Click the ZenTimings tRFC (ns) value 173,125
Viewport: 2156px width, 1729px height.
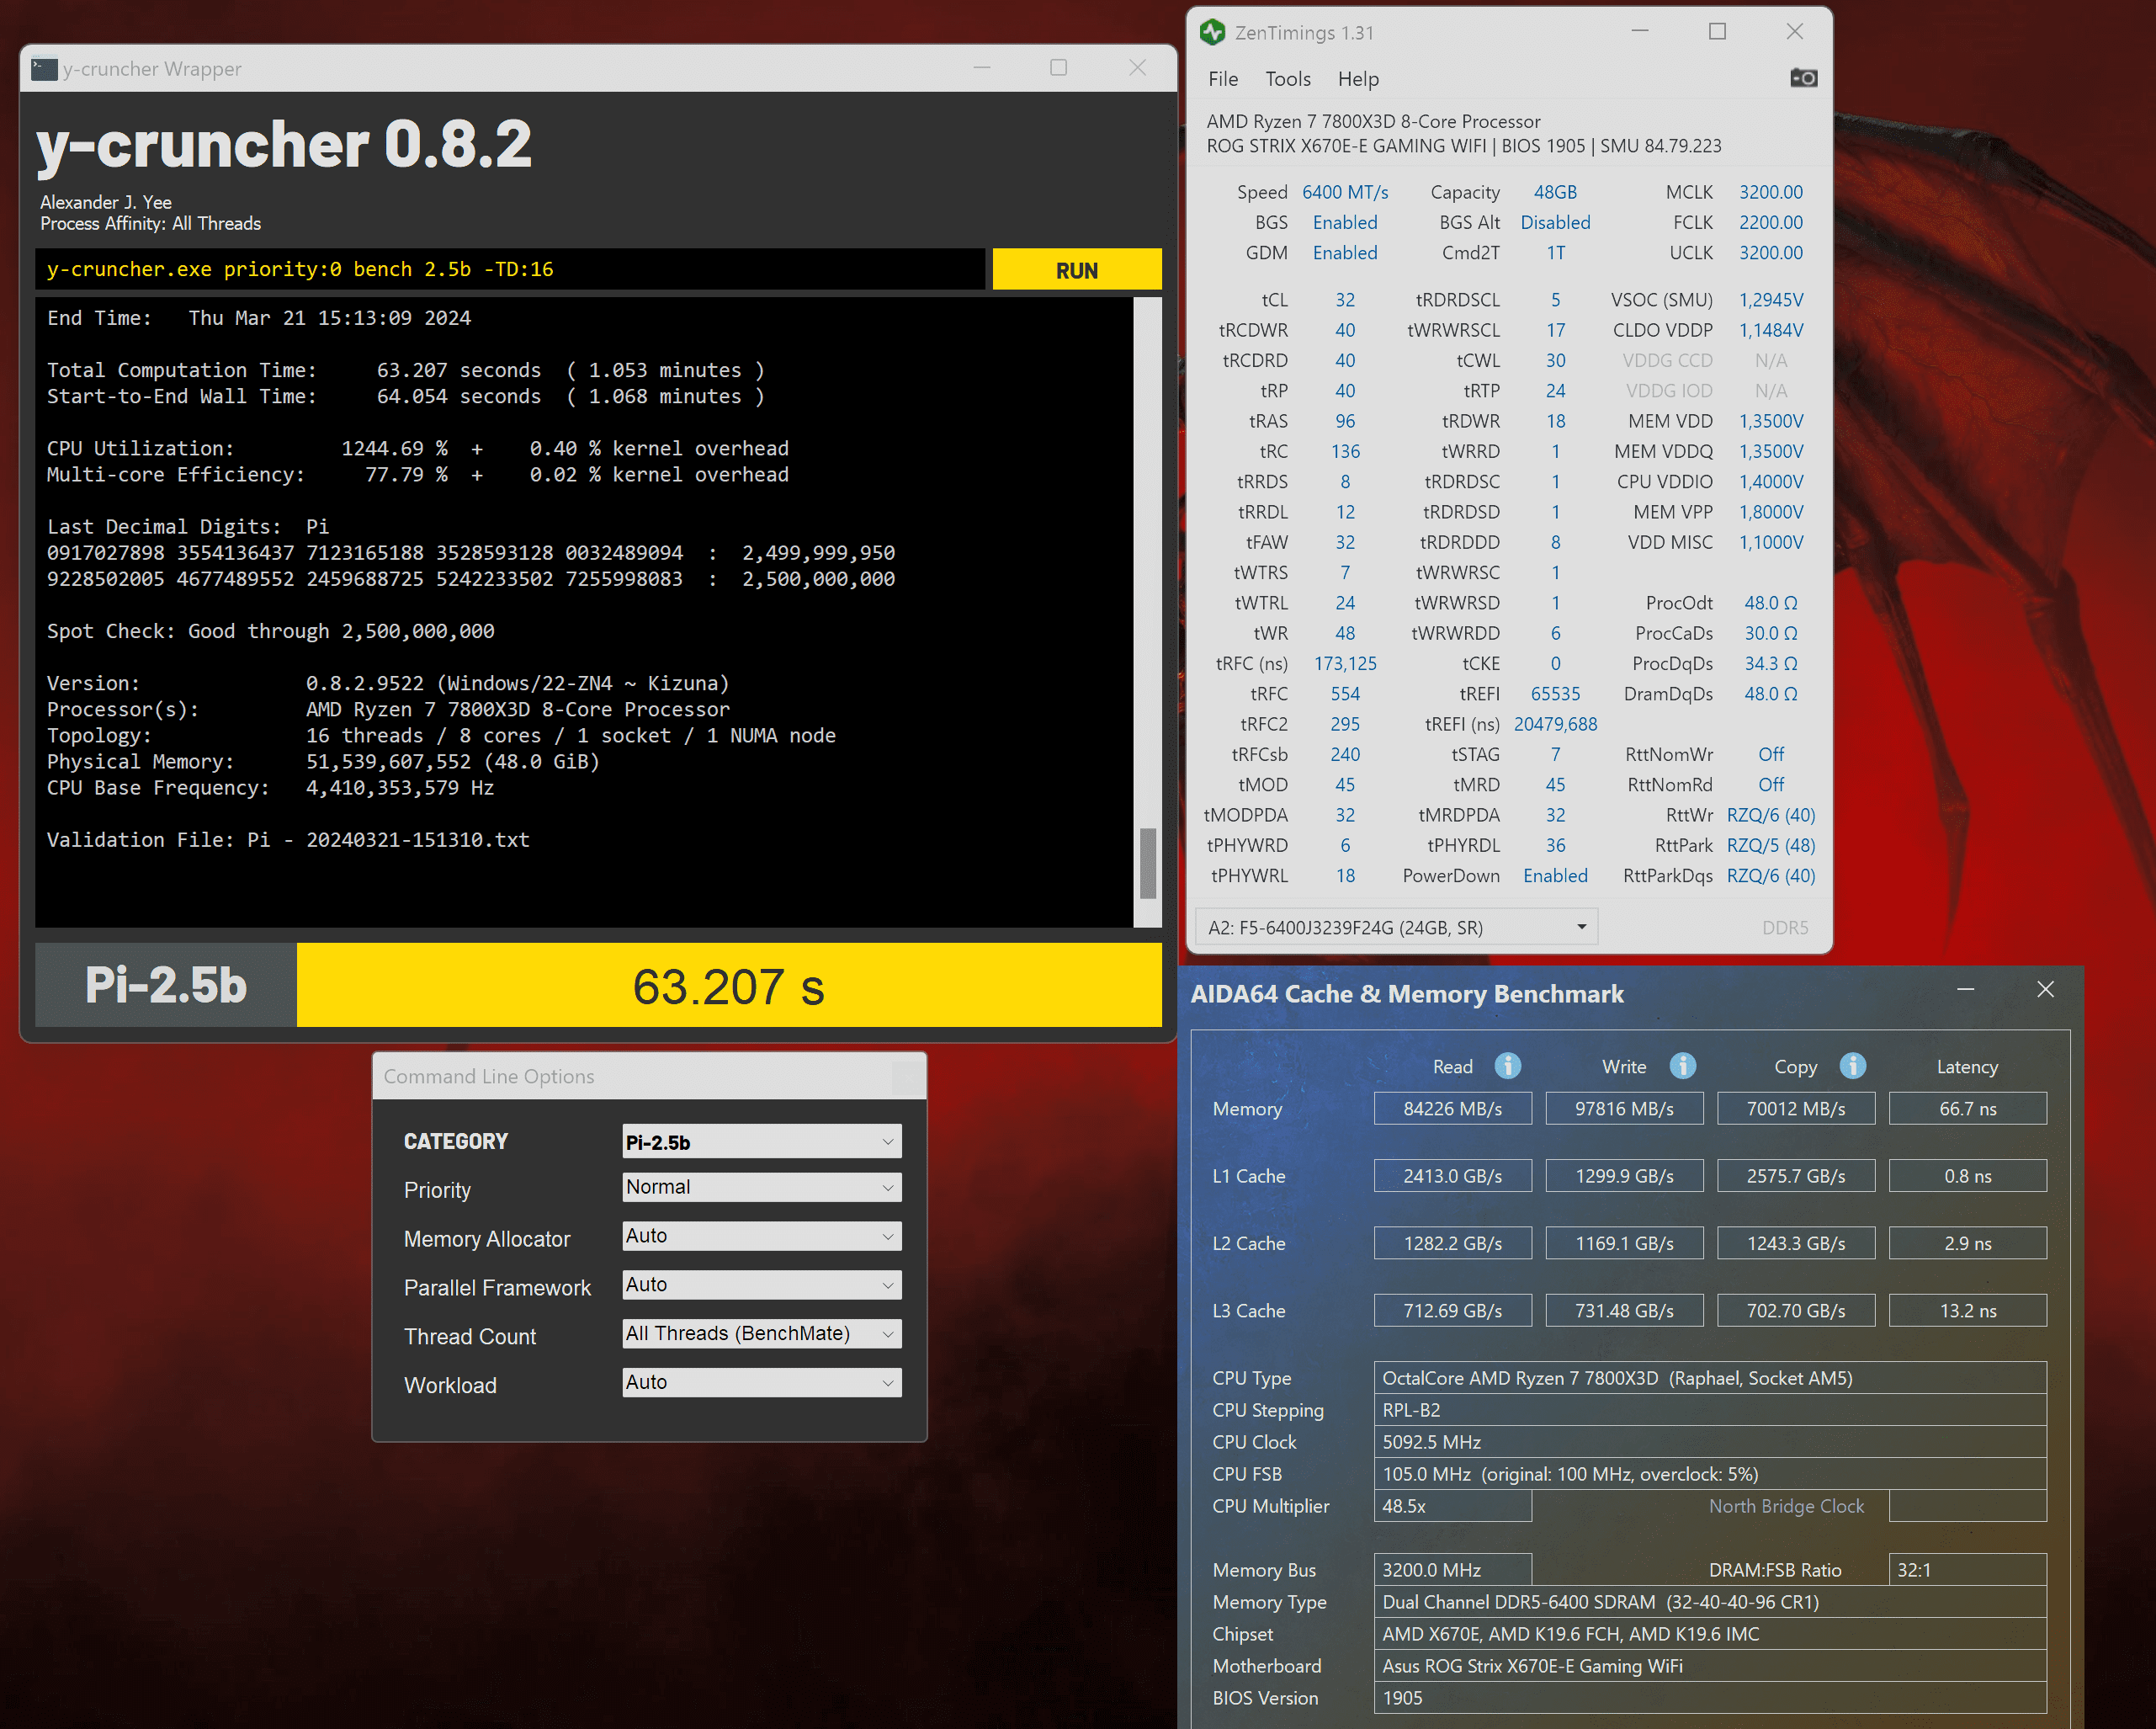coord(1345,664)
